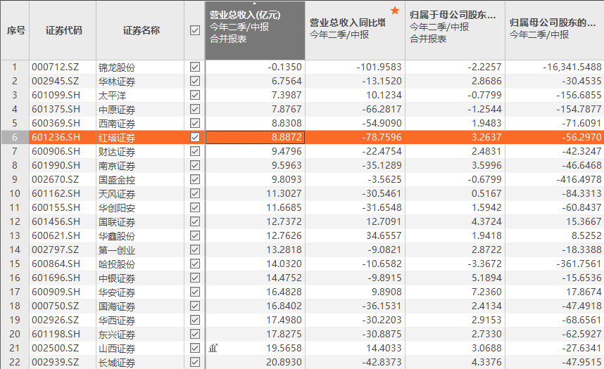604x369 pixels.
Task: Select security name 天风证券
Action: coord(117,194)
